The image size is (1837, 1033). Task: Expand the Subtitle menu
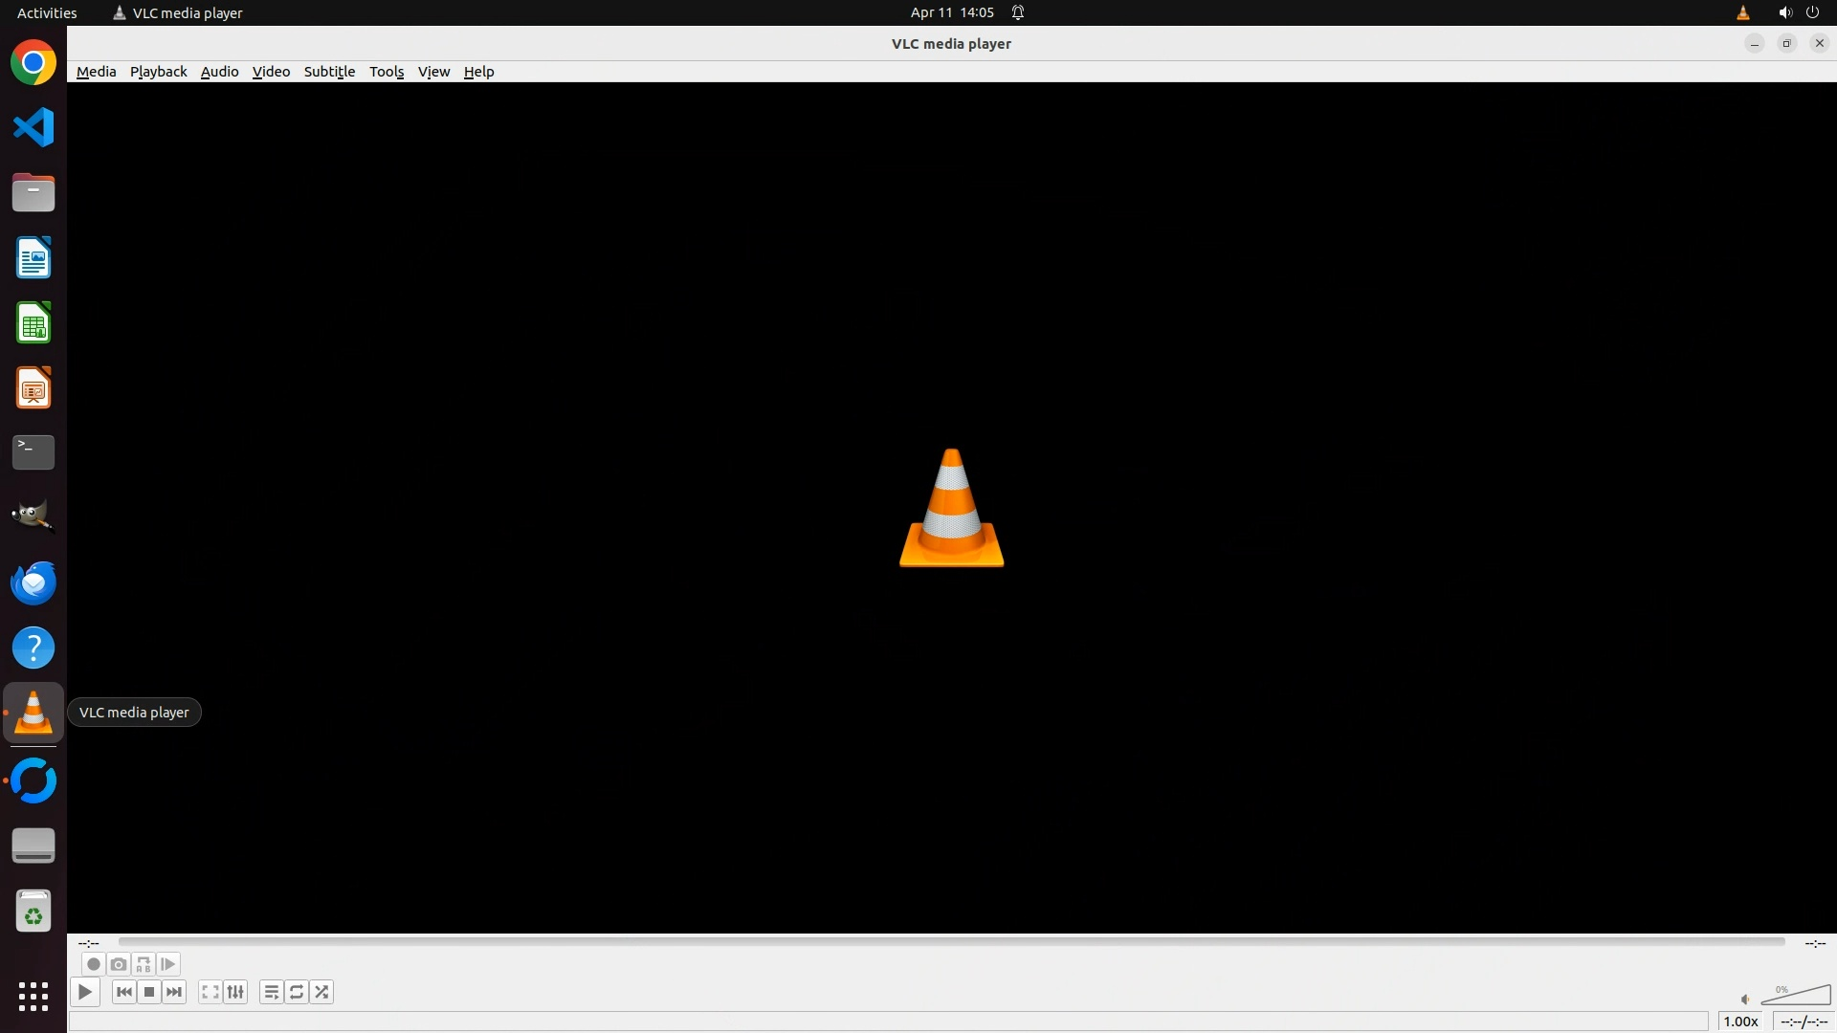click(329, 72)
